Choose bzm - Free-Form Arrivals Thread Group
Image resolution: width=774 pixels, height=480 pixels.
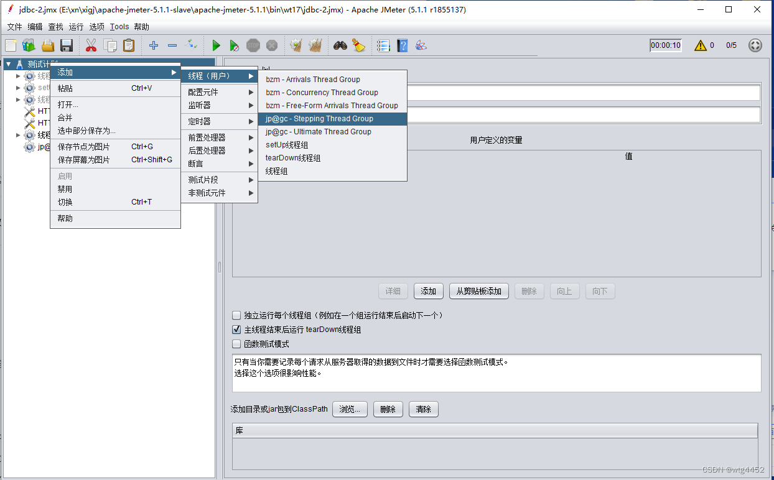[332, 106]
